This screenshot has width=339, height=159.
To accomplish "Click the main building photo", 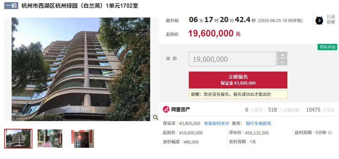I will tap(81, 69).
